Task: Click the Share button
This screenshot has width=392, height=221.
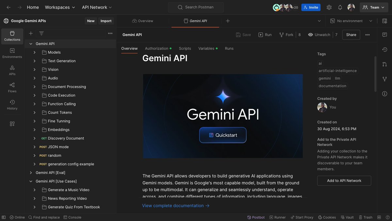Action: [351, 35]
